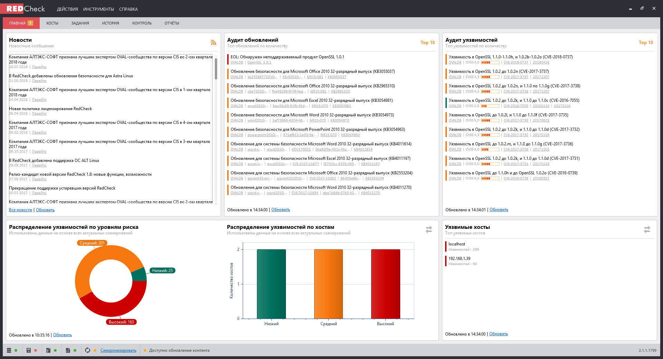
Task: Click the Высокий: 163 donut chart label
Action: click(x=121, y=322)
